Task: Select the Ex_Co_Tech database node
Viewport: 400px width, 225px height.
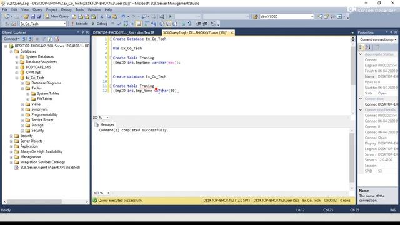Action: (x=35, y=77)
